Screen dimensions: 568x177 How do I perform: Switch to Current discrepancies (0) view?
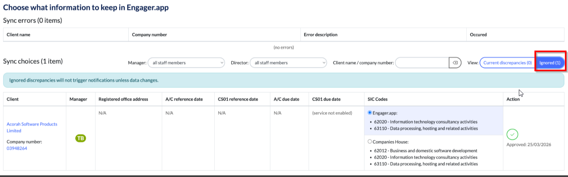click(x=506, y=63)
